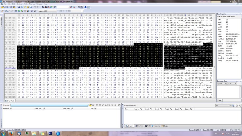Click the volume icon in system tray
The width and height of the screenshot is (242, 136).
pos(229,134)
